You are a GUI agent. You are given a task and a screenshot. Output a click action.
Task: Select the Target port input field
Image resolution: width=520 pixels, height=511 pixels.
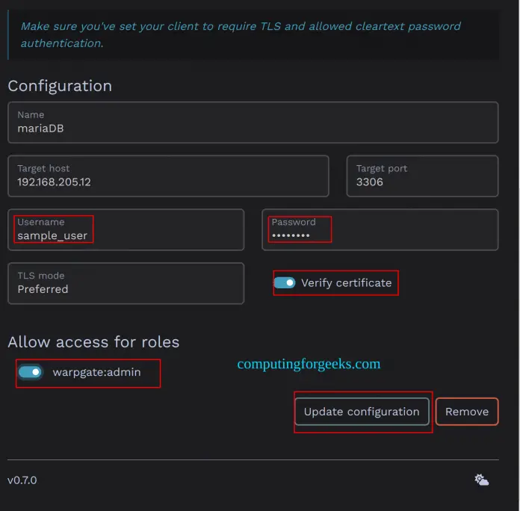(x=421, y=176)
